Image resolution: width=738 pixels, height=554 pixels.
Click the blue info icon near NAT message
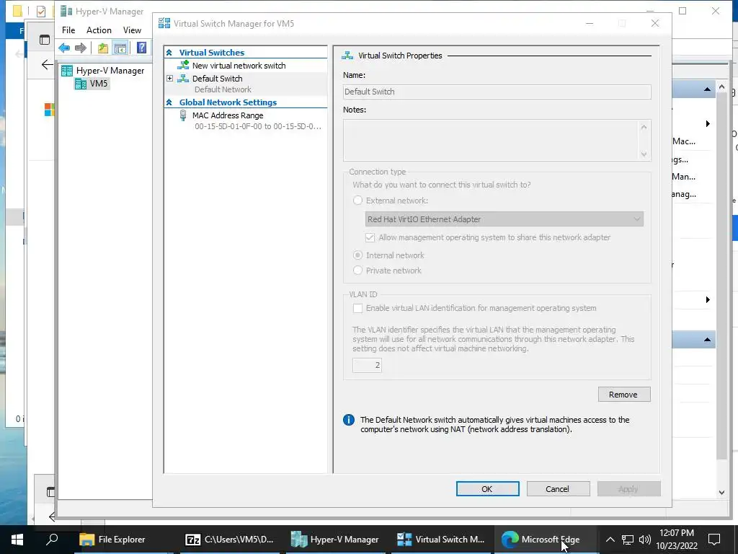(x=349, y=420)
